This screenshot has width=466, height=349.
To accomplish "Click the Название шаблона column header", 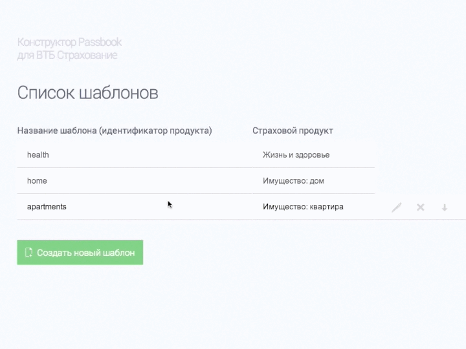I will [115, 131].
